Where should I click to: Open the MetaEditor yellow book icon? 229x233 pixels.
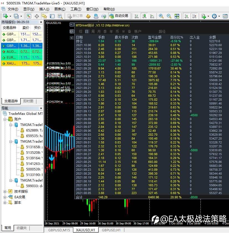(89, 16)
